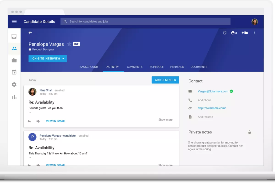The height and width of the screenshot is (183, 275).
Task: Click Penelope Vargas's P avatar
Action: click(x=32, y=137)
